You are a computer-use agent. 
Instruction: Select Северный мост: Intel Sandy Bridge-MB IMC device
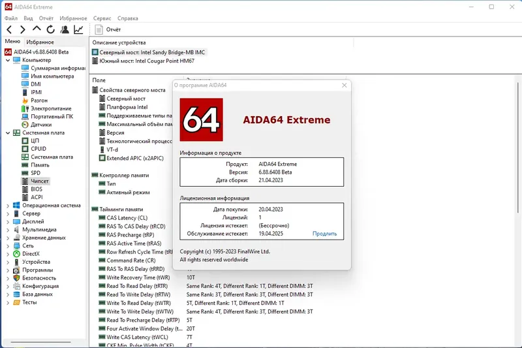coord(149,52)
